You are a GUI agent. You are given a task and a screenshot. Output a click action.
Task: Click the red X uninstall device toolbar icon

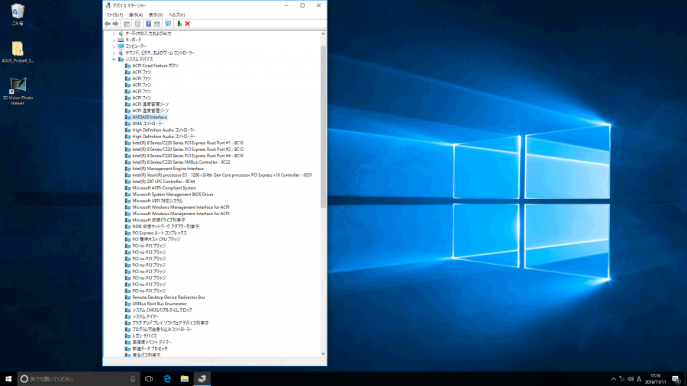pos(188,24)
